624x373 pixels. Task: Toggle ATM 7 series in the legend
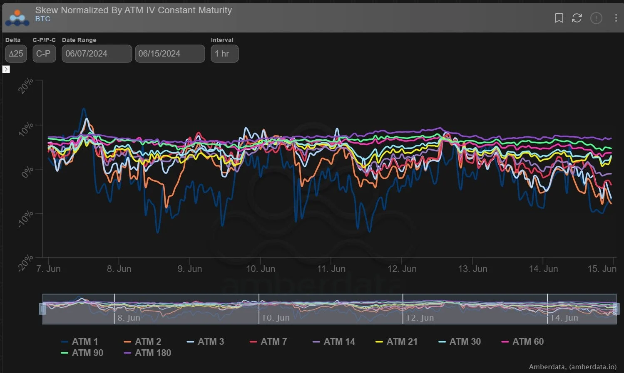point(268,342)
